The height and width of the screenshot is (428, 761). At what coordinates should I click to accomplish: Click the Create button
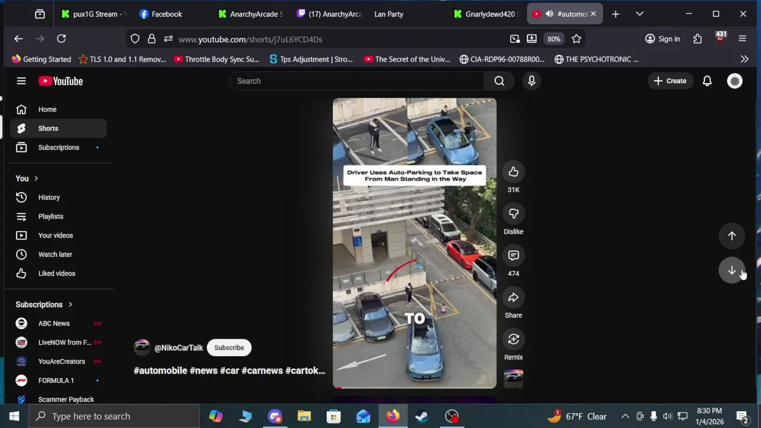[x=669, y=81]
